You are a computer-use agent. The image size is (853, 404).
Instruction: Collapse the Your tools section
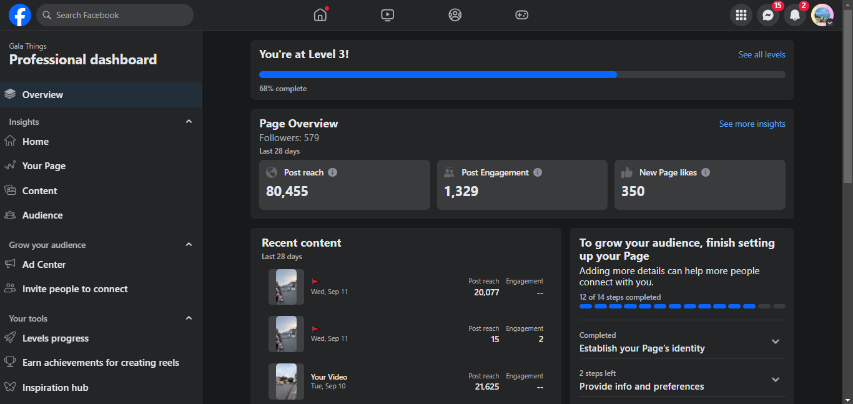point(189,318)
